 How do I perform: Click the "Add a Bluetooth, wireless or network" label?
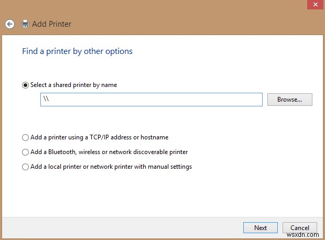point(109,152)
